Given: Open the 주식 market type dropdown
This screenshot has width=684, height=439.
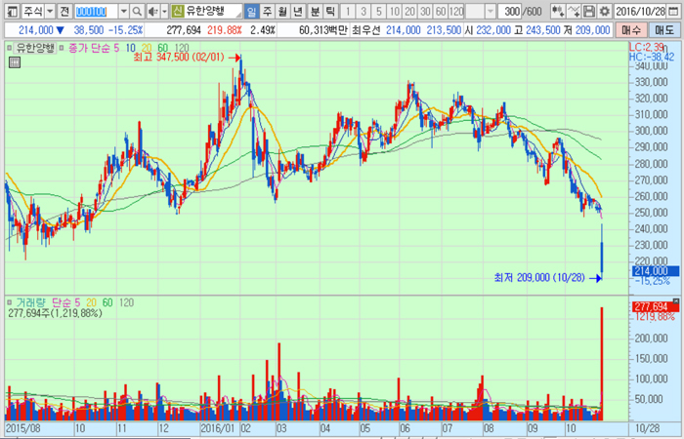Looking at the screenshot, I should pyautogui.click(x=50, y=11).
